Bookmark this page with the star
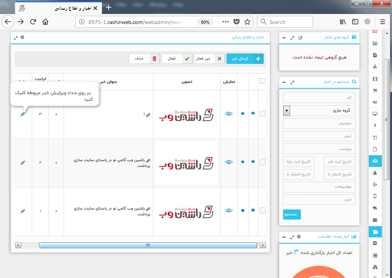Screen dimensions: 392x278 click(x=247, y=22)
